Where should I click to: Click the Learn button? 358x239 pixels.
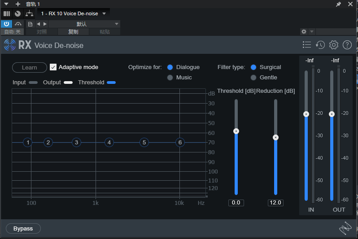[30, 67]
